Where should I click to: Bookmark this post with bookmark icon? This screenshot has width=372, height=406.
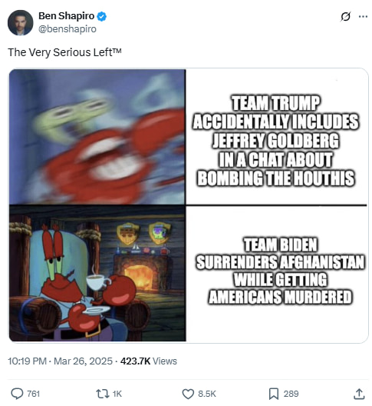click(274, 394)
